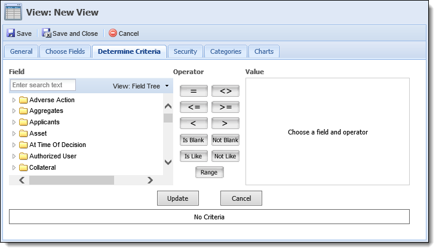Click the horizontal scrollbar thumb in Field tree

point(72,180)
